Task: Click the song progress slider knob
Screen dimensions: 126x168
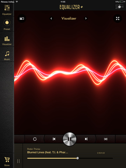Action: tap(78, 158)
